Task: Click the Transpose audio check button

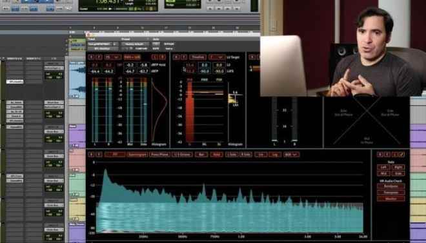Action: (x=391, y=192)
